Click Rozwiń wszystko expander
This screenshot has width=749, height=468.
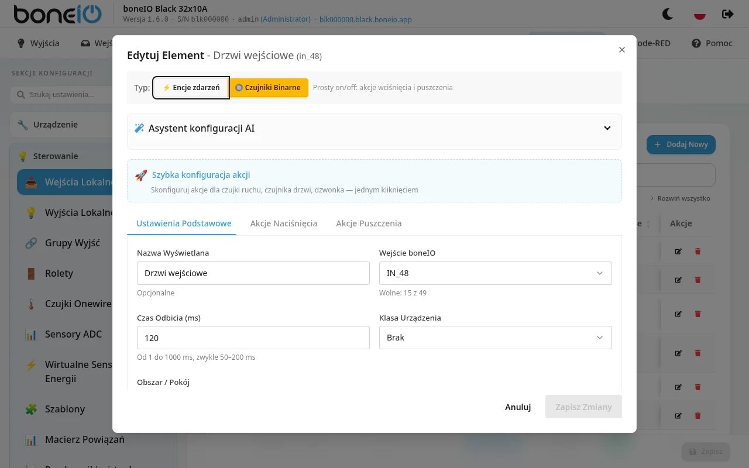click(x=680, y=198)
